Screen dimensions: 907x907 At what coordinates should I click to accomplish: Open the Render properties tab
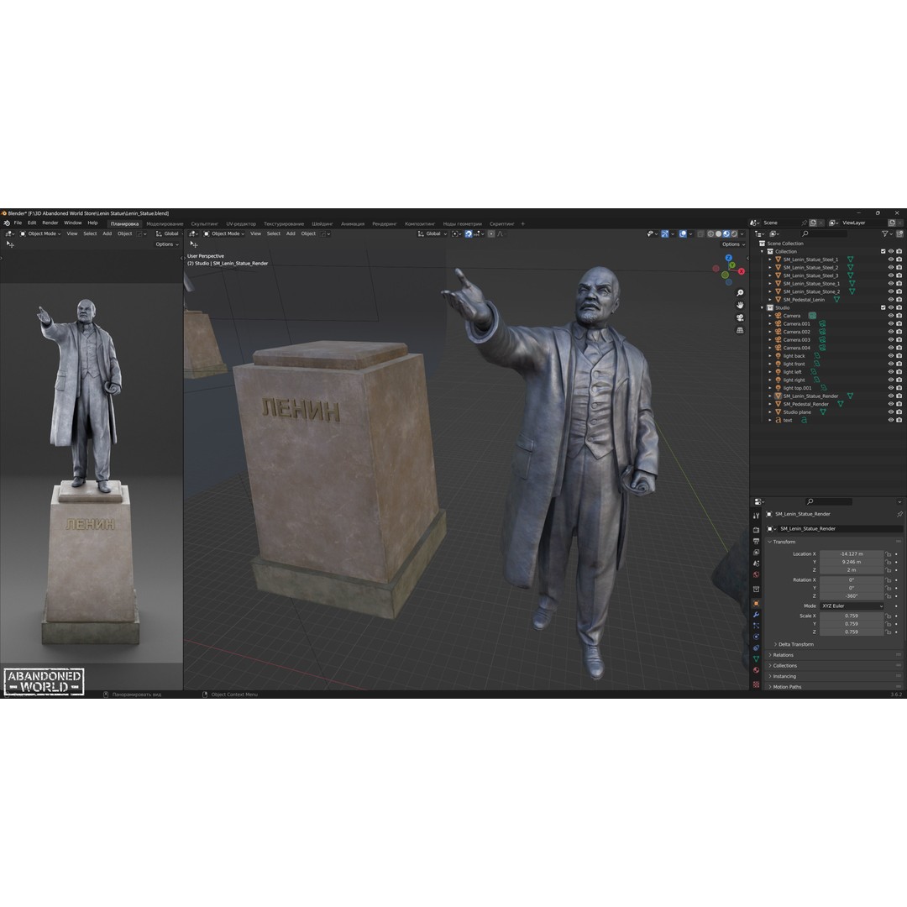pos(756,530)
